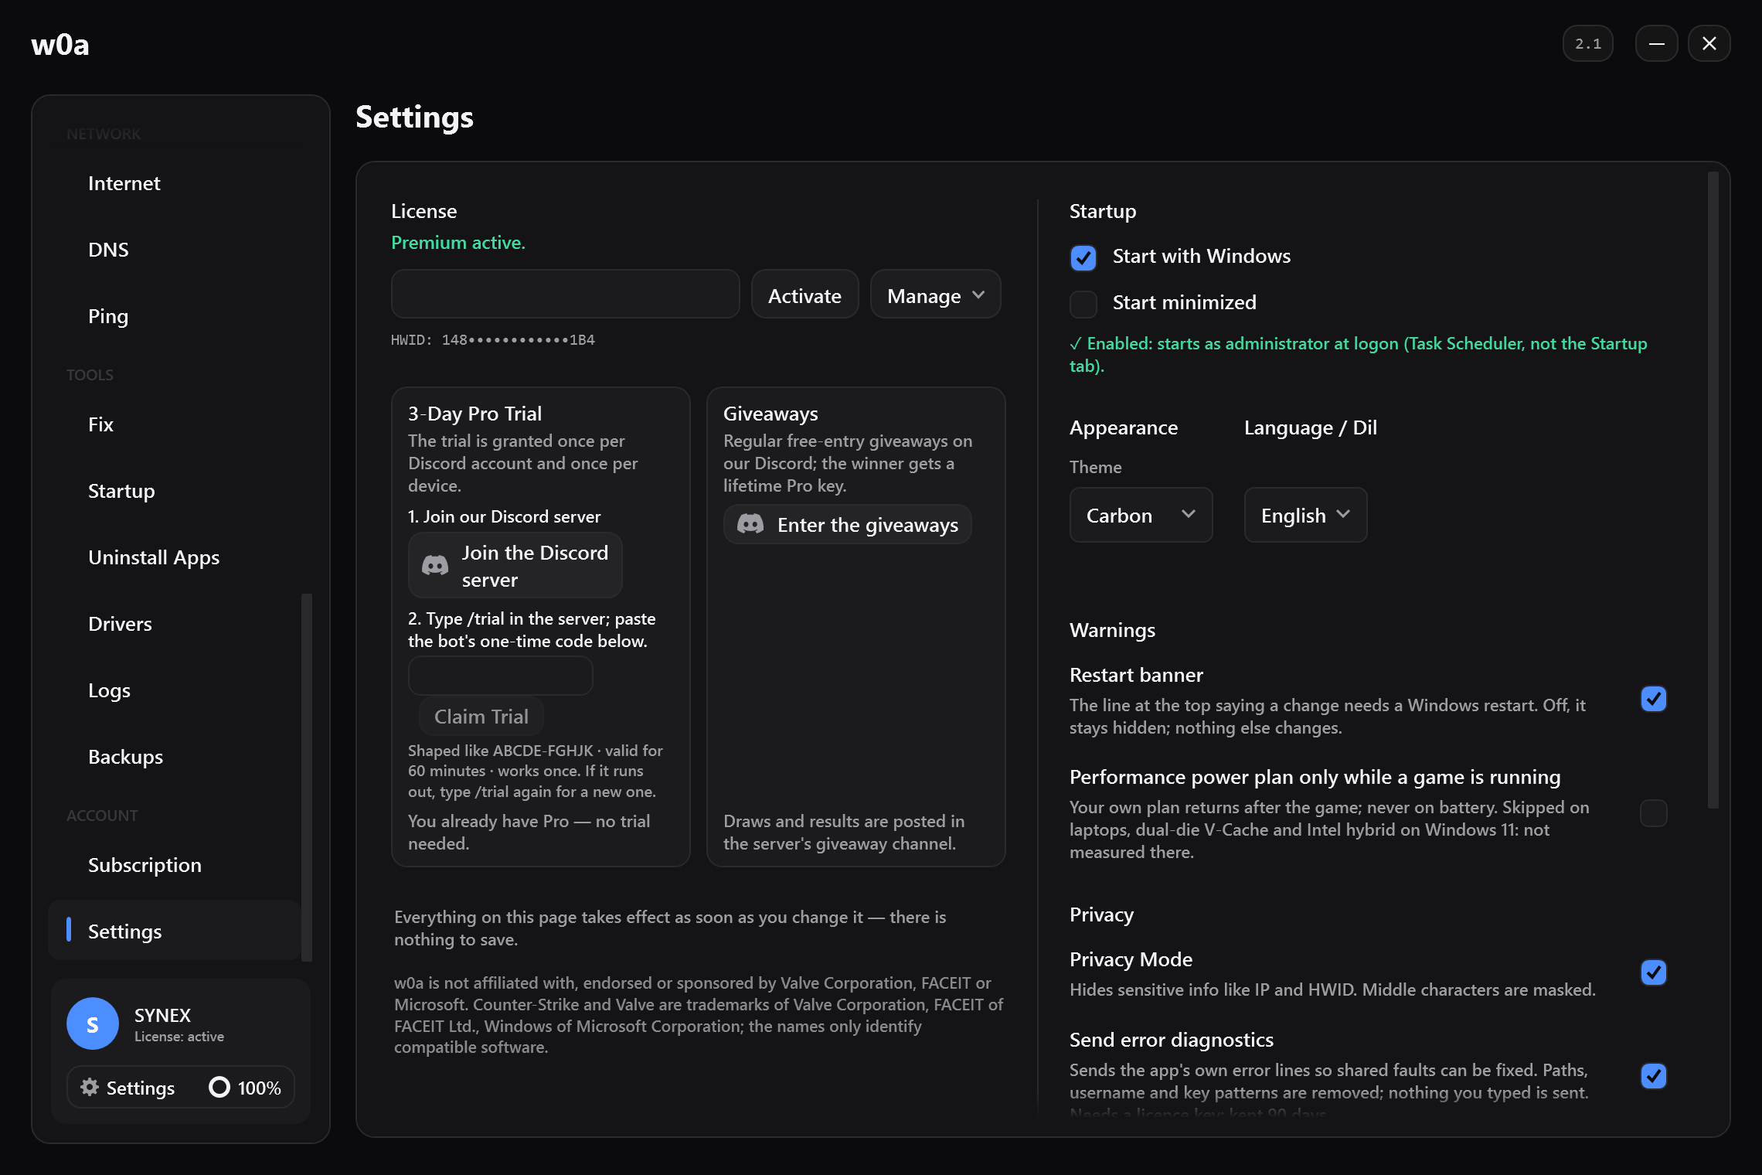
Task: Click the Claim Trial button
Action: coord(481,717)
